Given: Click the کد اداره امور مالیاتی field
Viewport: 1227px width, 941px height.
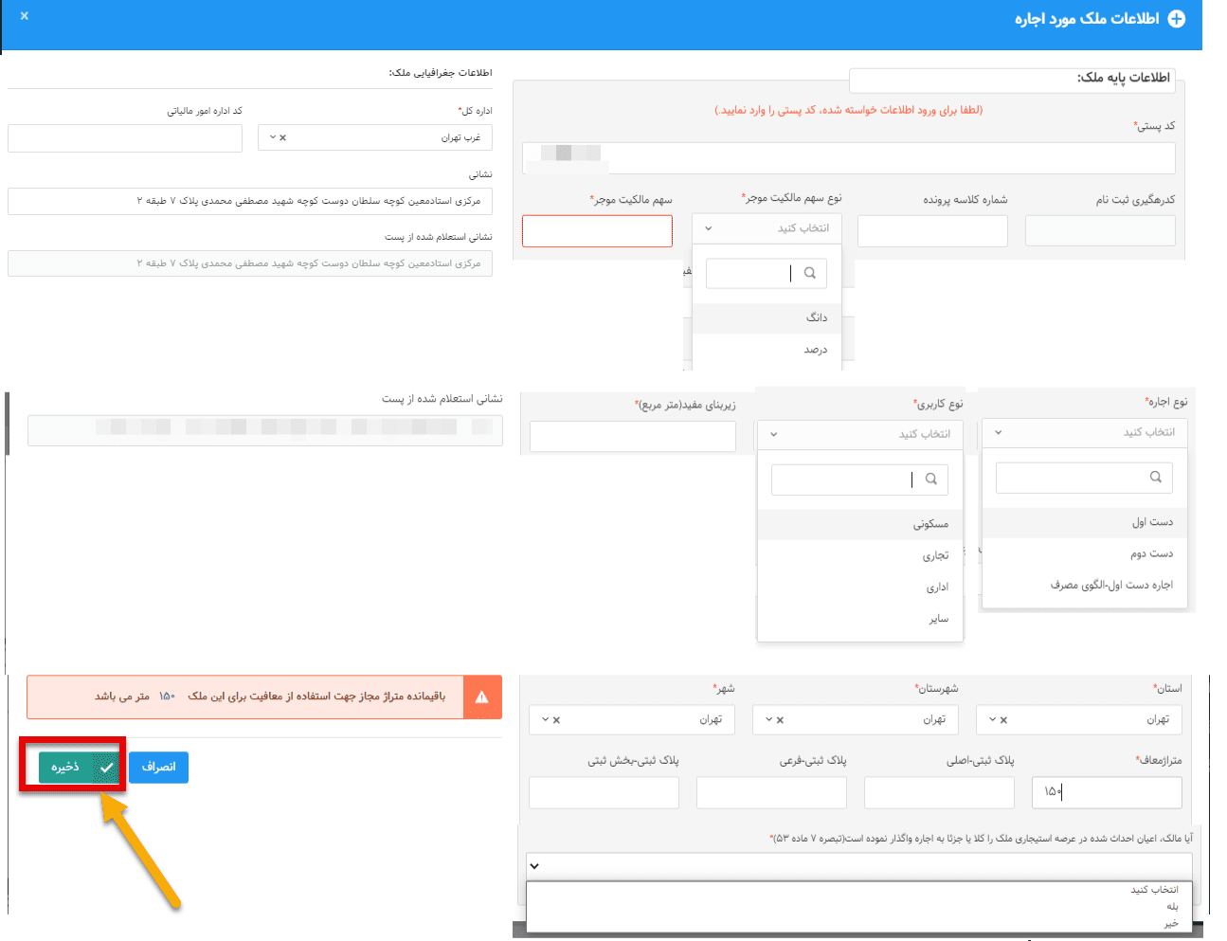Looking at the screenshot, I should pyautogui.click(x=125, y=138).
